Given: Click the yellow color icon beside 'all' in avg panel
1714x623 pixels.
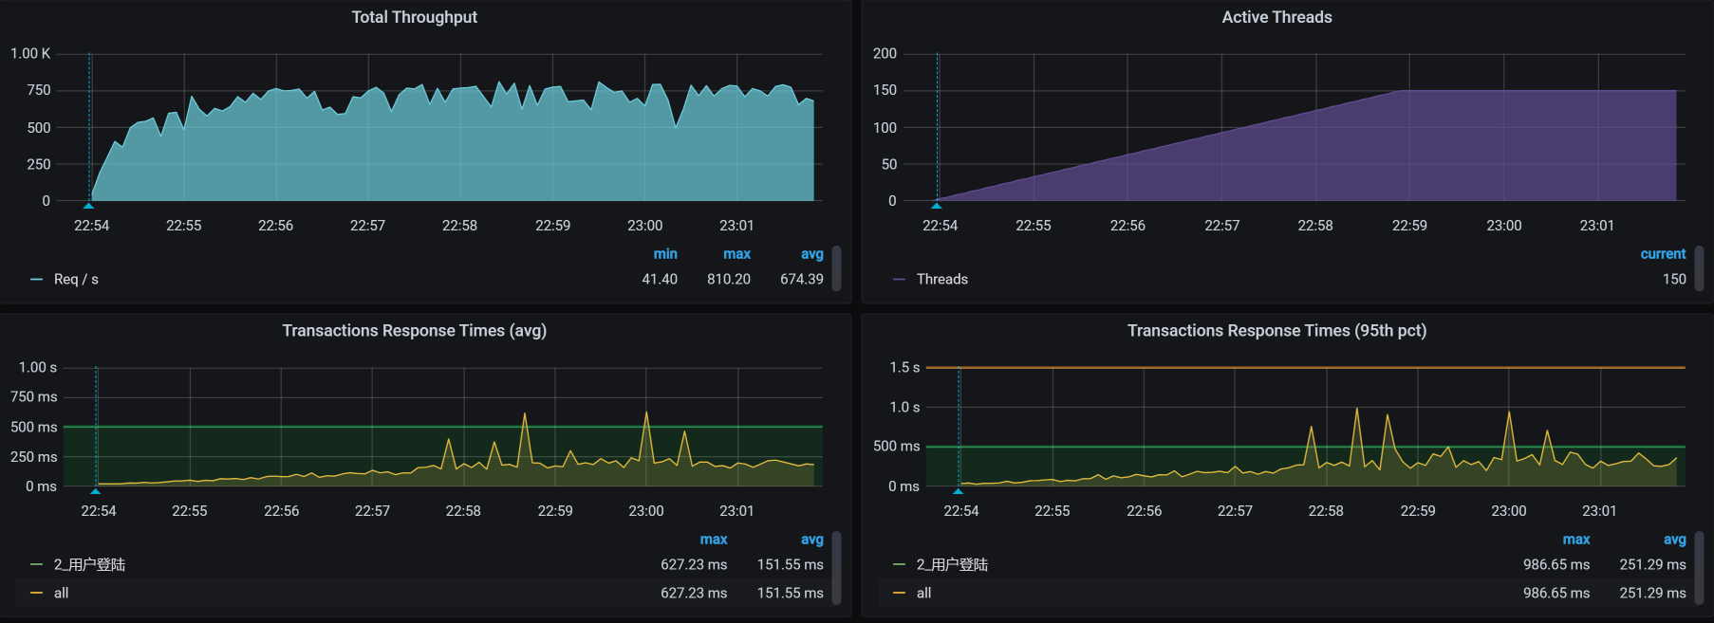Looking at the screenshot, I should (x=37, y=594).
